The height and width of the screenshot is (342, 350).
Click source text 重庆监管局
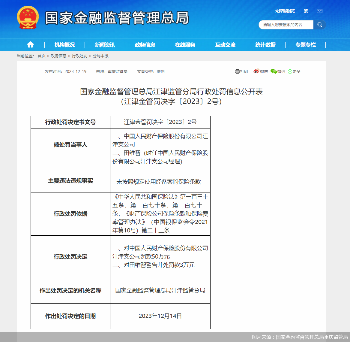(117, 71)
